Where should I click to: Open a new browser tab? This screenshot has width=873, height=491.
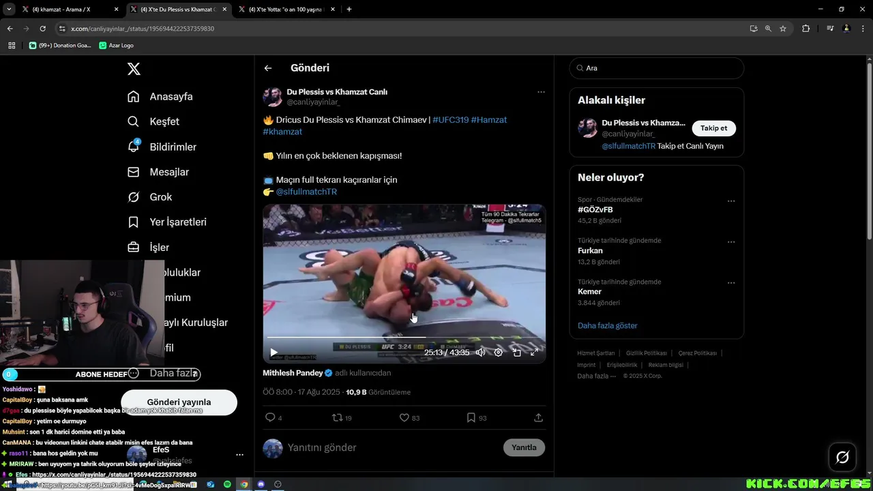pyautogui.click(x=349, y=10)
